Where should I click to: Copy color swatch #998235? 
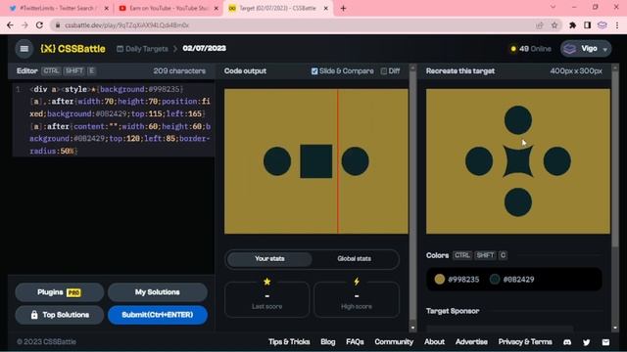[x=457, y=280]
